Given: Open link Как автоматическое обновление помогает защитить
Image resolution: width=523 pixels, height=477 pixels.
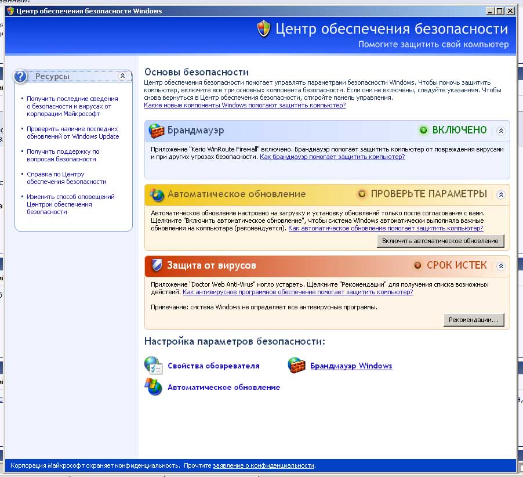Looking at the screenshot, I should [386, 228].
